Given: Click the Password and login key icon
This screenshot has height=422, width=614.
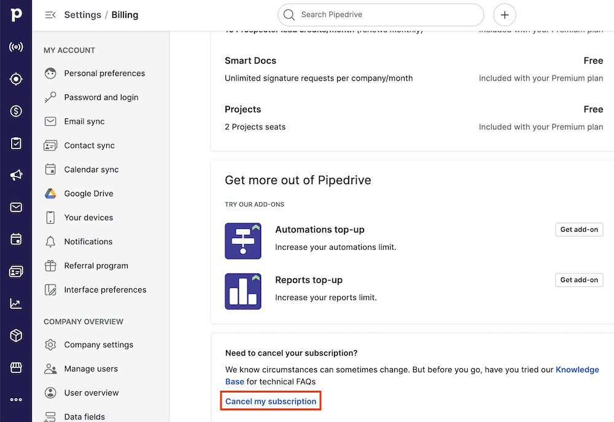Looking at the screenshot, I should (x=50, y=98).
